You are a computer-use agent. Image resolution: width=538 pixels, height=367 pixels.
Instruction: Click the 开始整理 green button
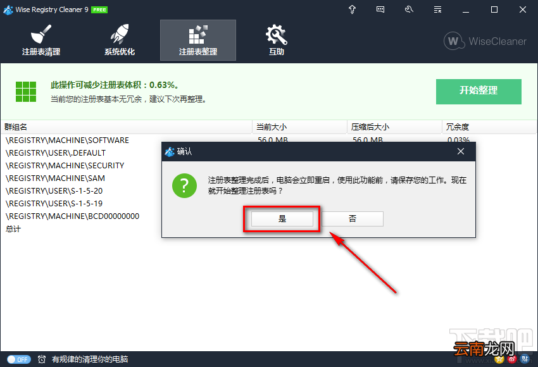479,92
